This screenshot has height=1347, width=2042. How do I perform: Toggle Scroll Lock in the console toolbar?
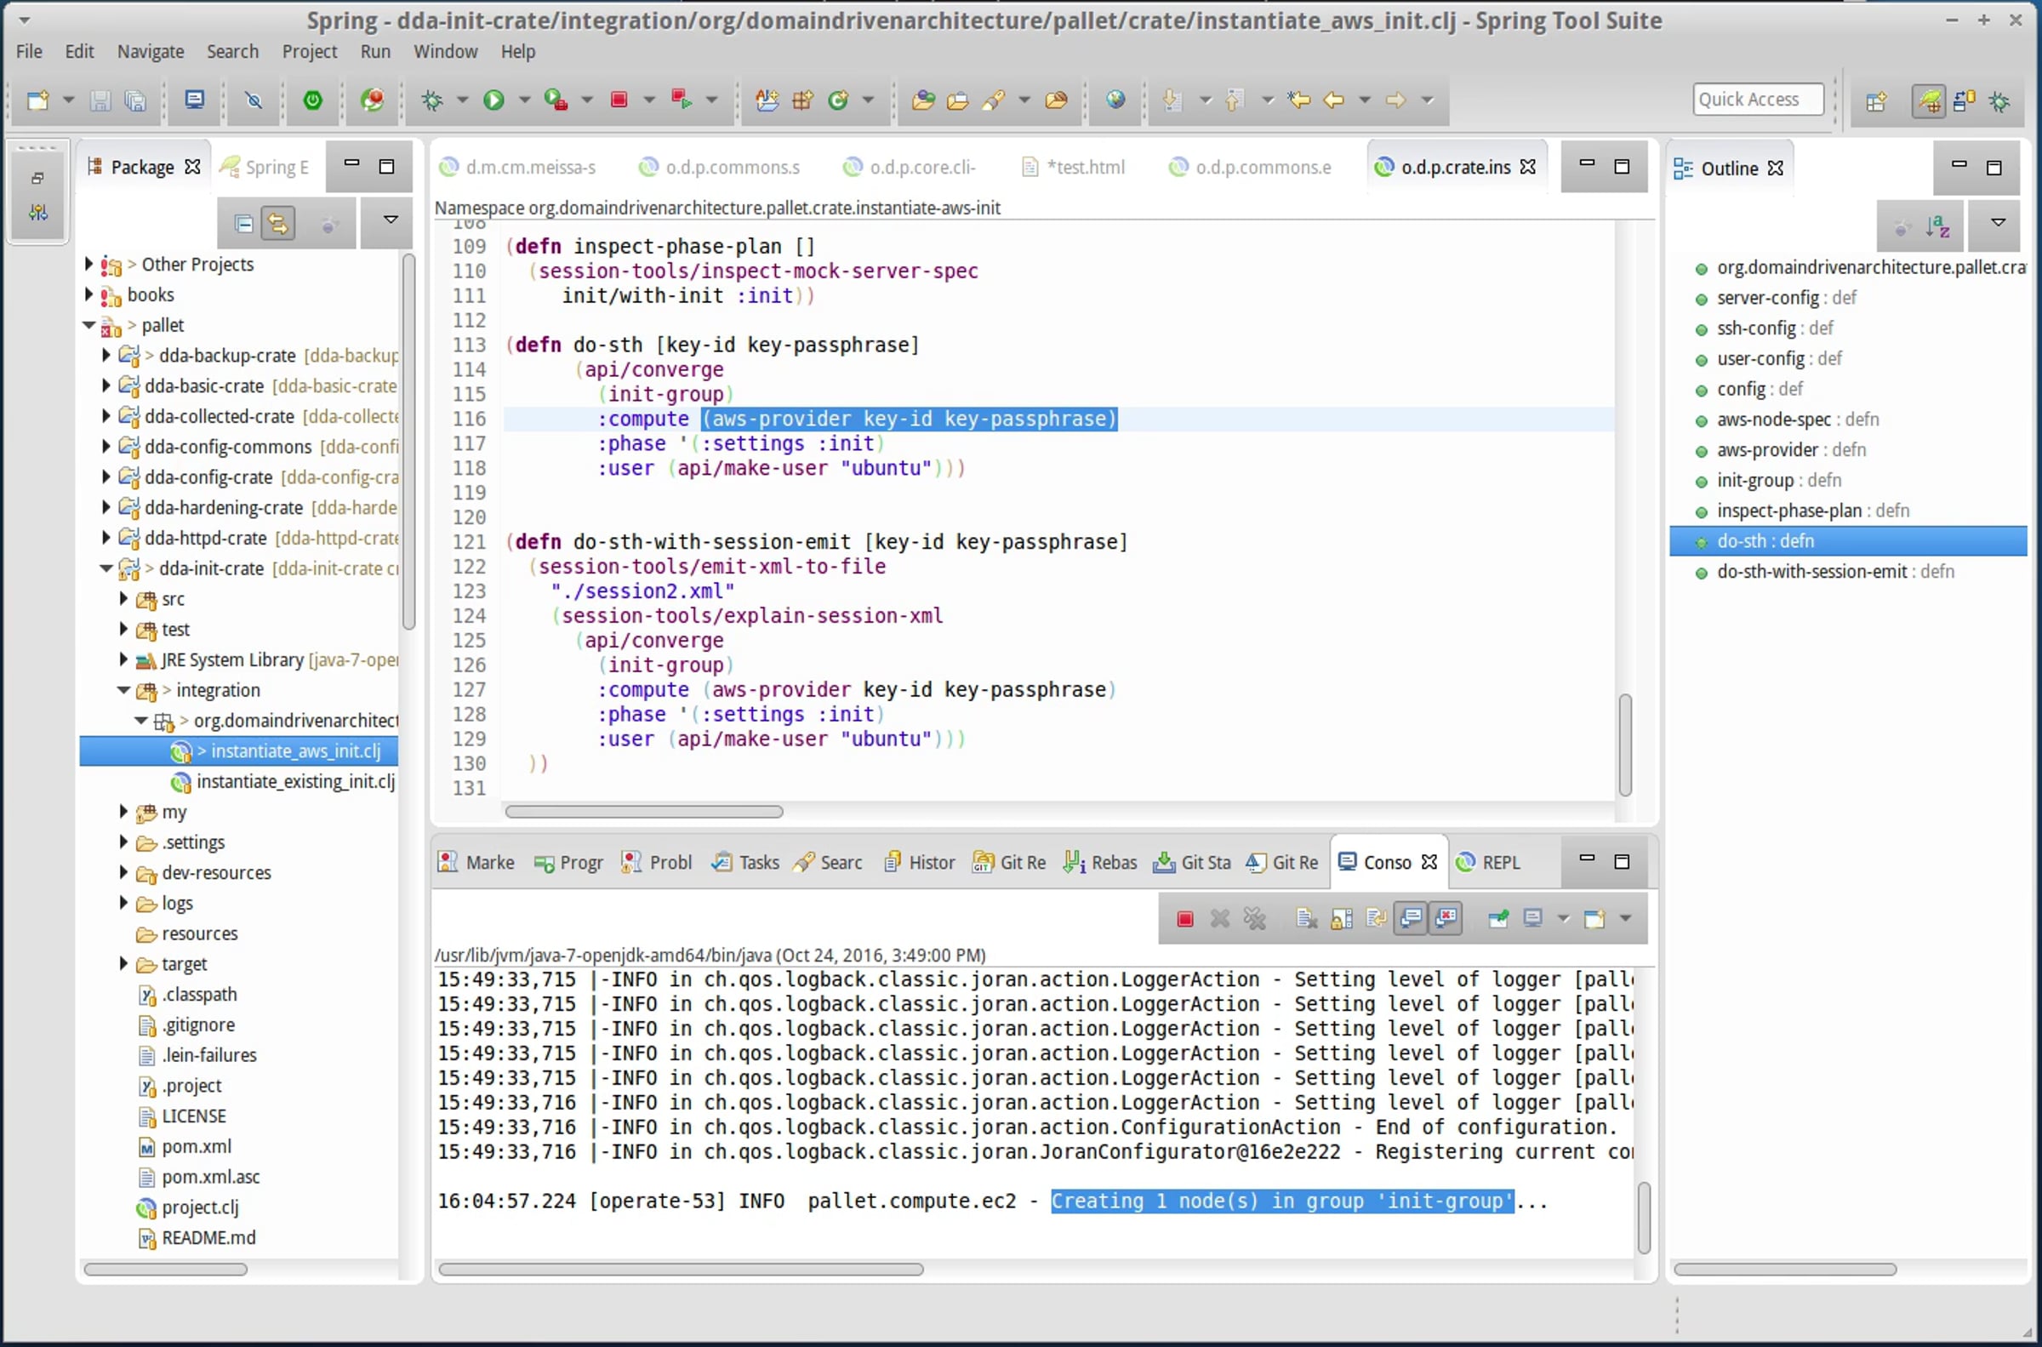coord(1341,919)
